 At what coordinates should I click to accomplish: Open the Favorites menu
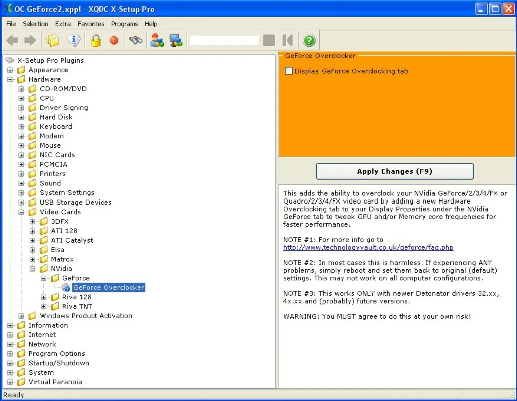(x=91, y=24)
